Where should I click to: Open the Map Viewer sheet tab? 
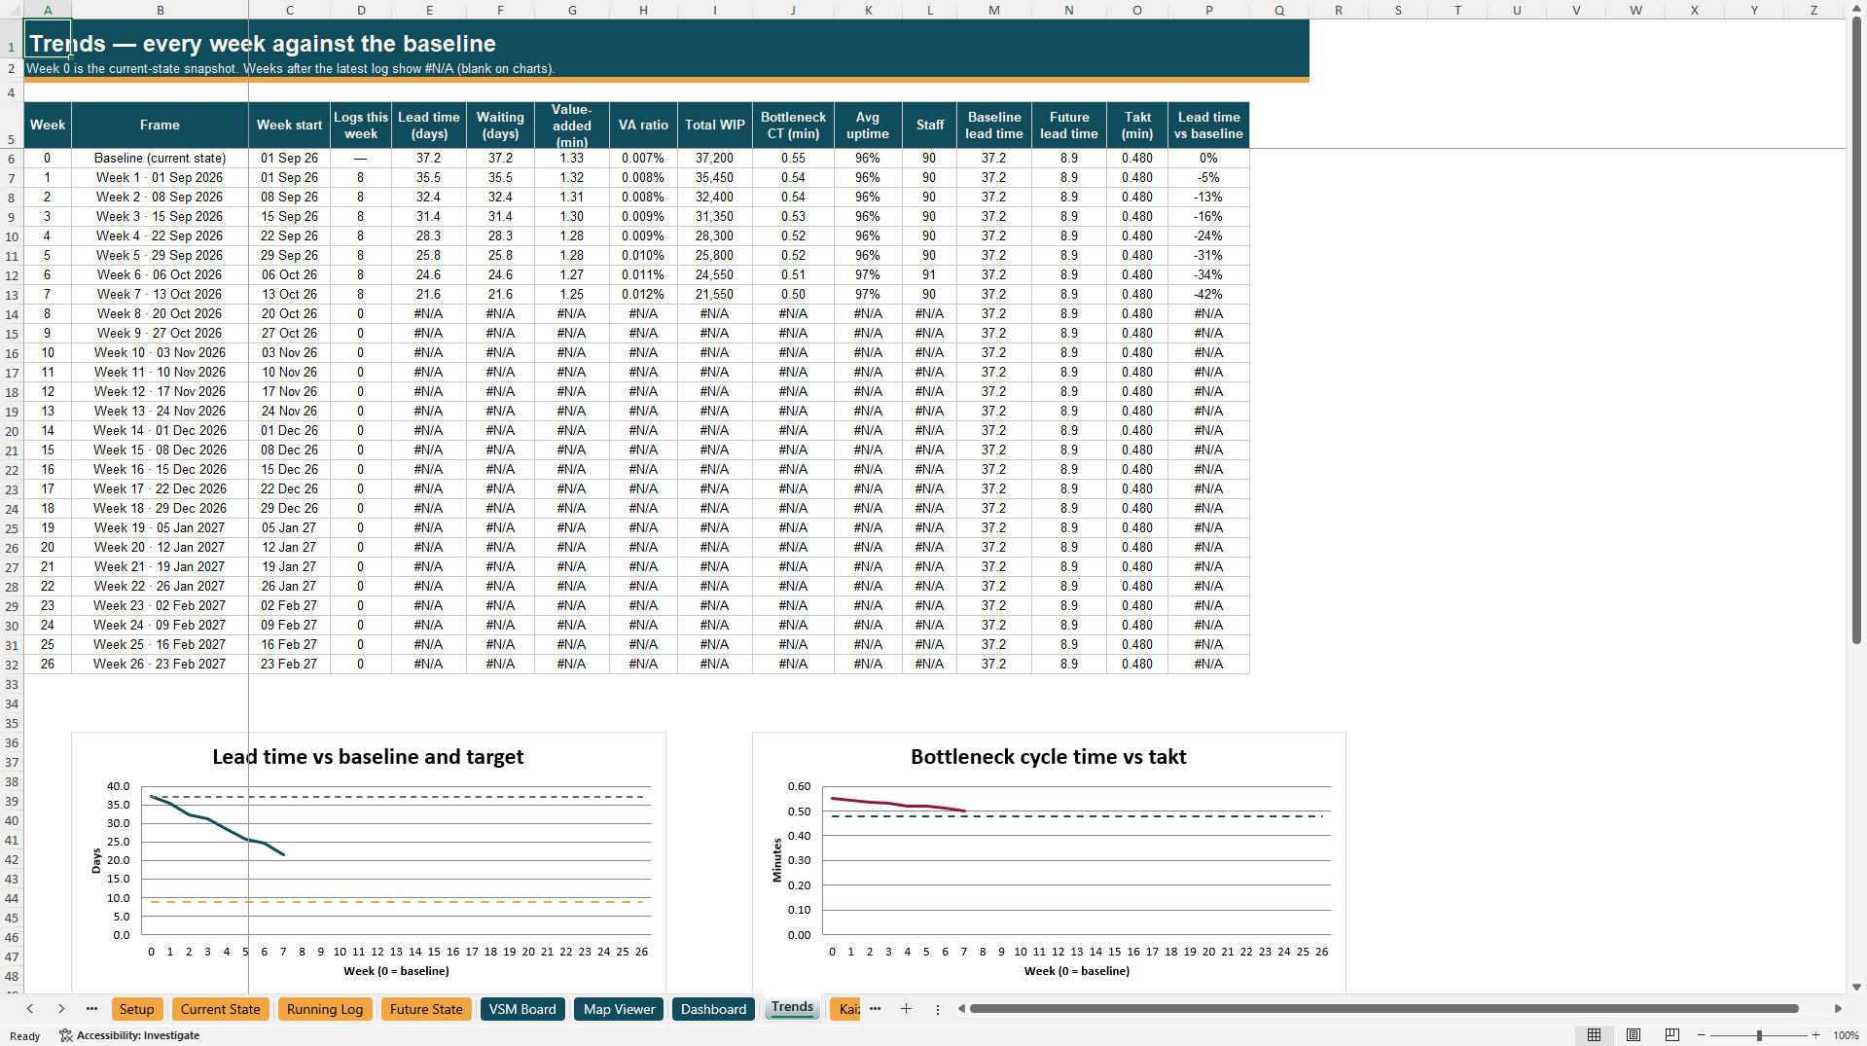619,1009
